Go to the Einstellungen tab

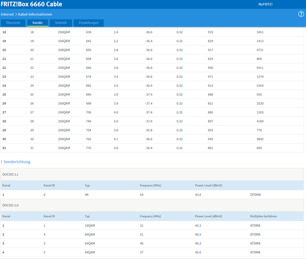89,23
